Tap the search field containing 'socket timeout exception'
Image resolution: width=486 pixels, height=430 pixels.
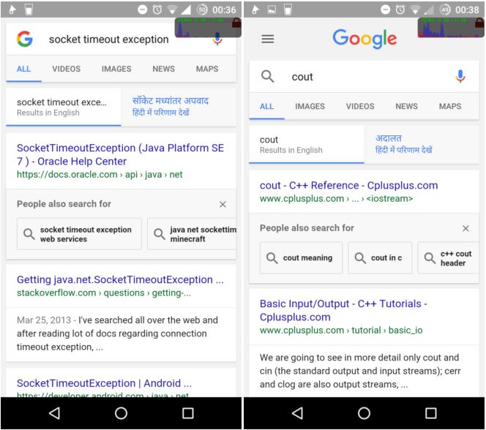click(x=108, y=39)
